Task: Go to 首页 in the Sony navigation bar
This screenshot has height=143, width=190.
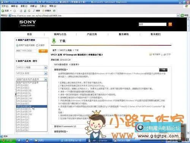Action: tap(29, 34)
